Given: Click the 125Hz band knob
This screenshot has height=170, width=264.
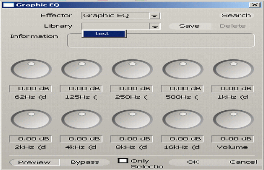Looking at the screenshot, I should click(81, 70).
